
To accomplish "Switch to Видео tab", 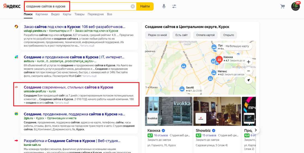I will click(55, 14).
